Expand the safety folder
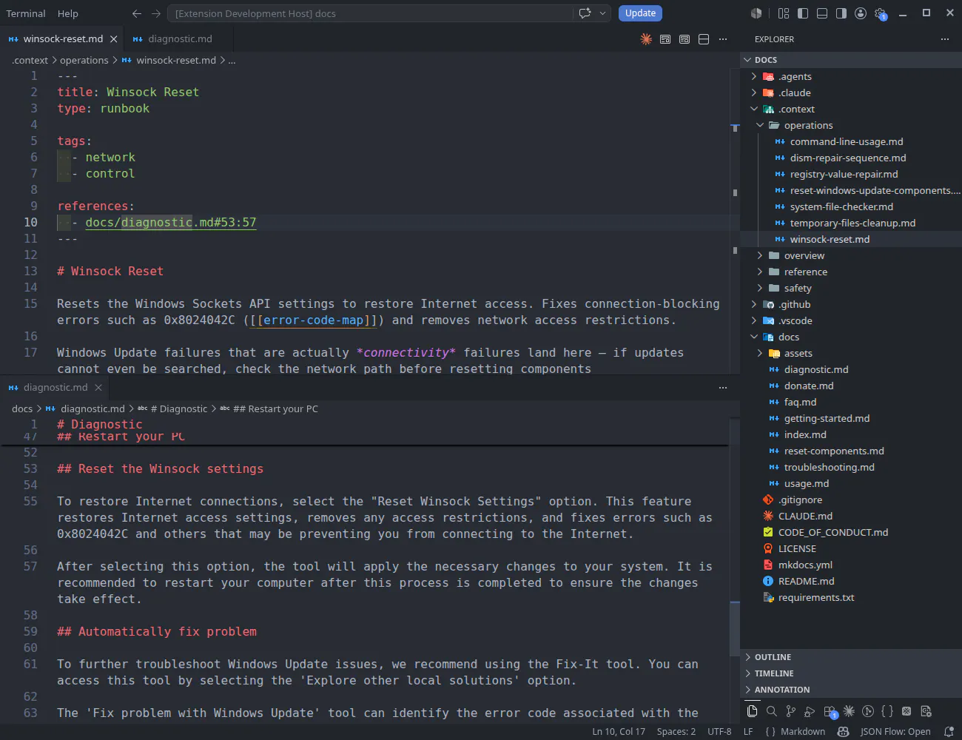 pyautogui.click(x=760, y=288)
